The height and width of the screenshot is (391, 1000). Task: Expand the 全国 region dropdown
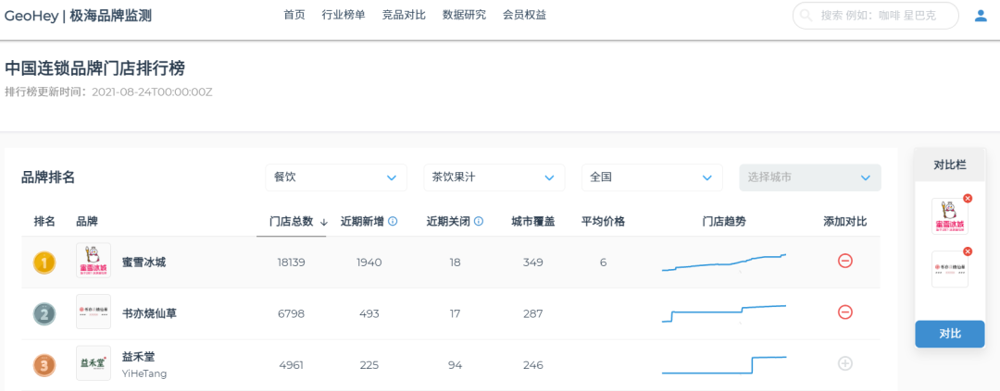coord(653,177)
